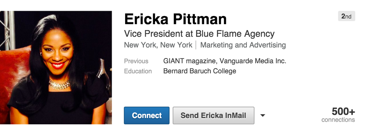This screenshot has width=366, height=134.
Task: Open the Bernard Baruch College education link
Action: click(199, 71)
